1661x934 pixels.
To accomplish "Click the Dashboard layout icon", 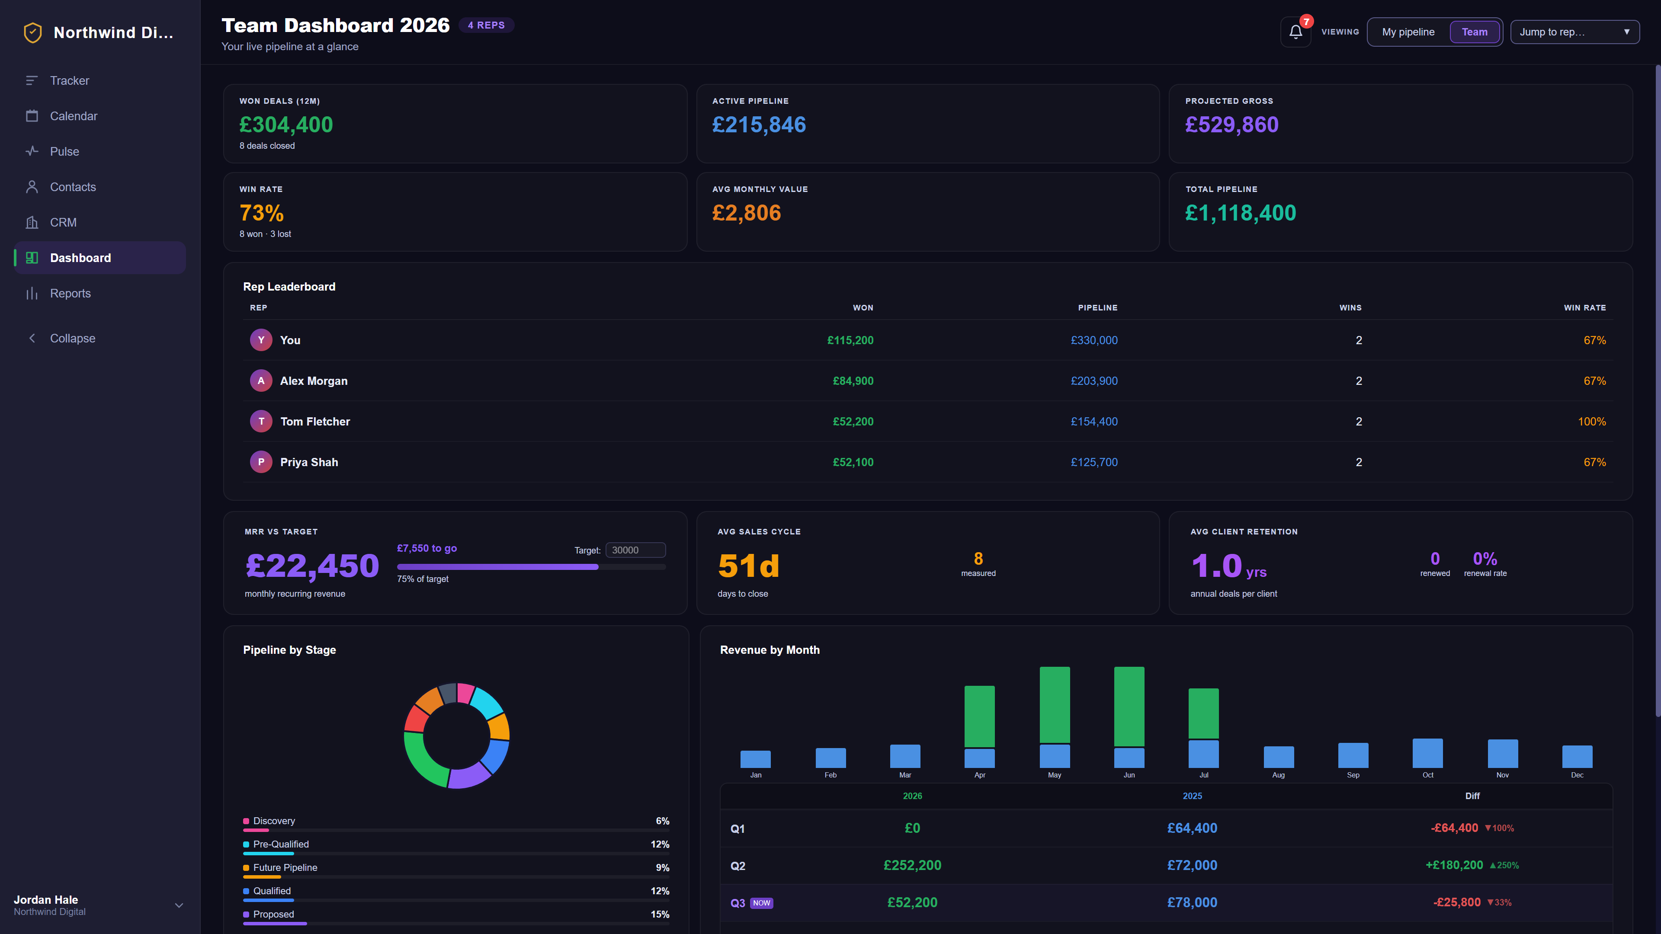I will (32, 258).
